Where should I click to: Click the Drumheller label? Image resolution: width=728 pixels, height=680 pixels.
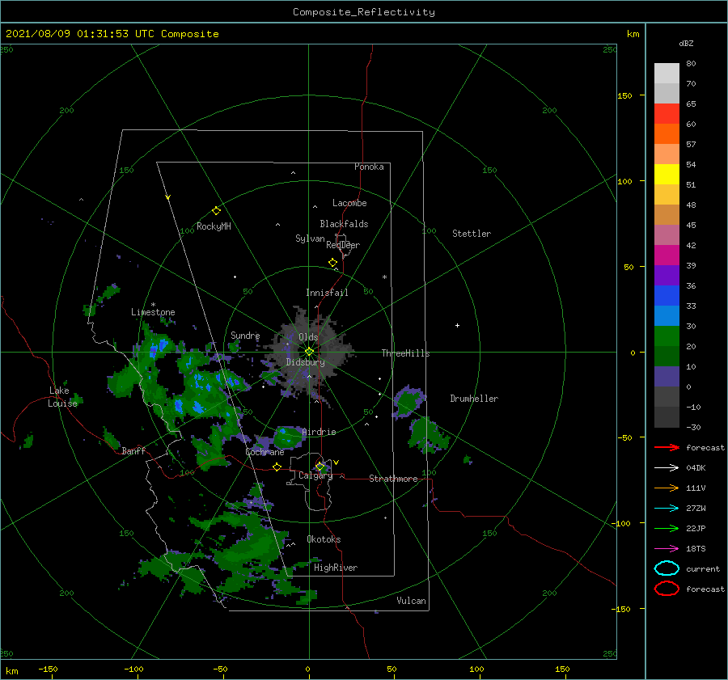point(474,399)
